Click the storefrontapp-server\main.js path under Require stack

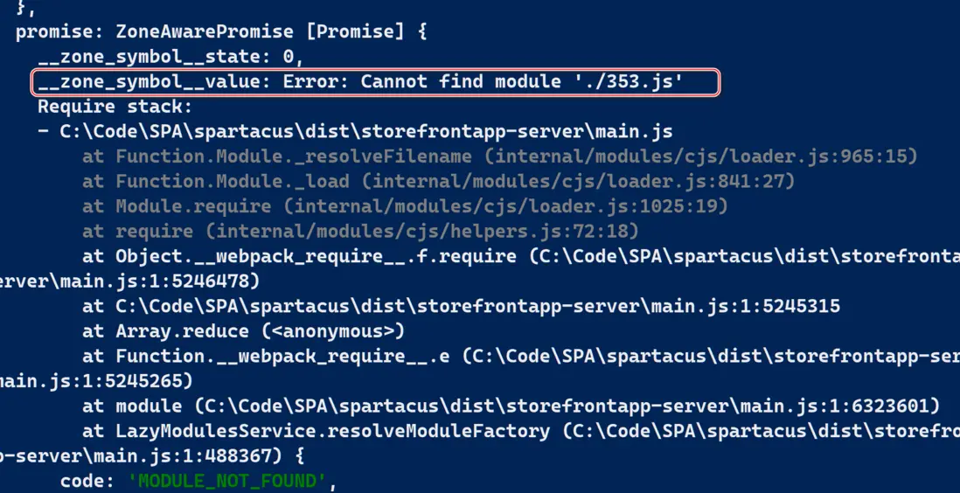365,132
